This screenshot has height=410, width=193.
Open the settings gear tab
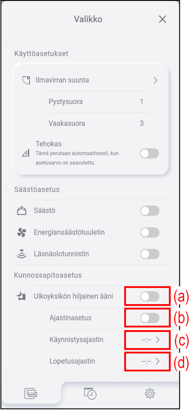(150, 393)
